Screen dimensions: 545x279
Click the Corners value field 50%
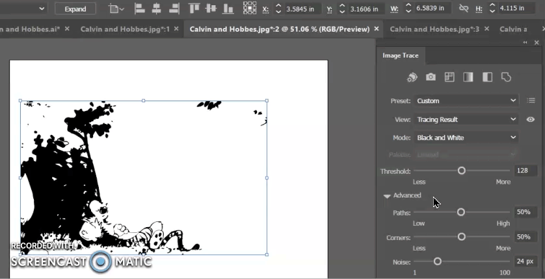point(525,237)
